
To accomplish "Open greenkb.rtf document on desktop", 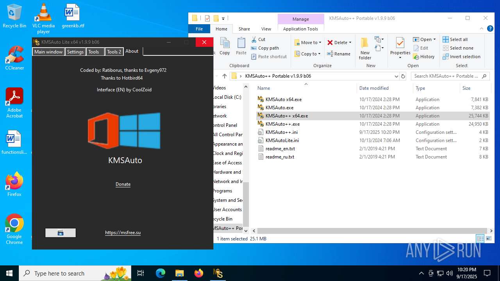I will pos(73,16).
